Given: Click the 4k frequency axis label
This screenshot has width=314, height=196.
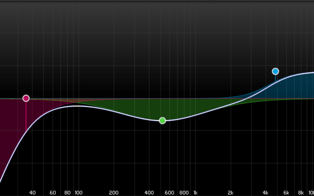Looking at the screenshot, I should (x=266, y=193).
